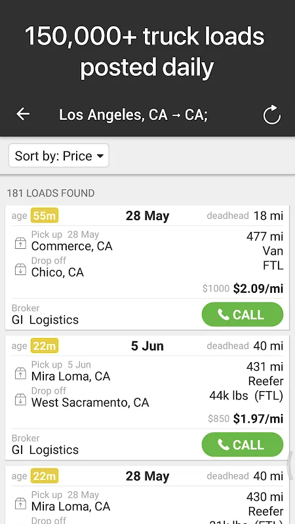
Task: Tap pick up icon for Commerce, CA
Action: click(20, 243)
